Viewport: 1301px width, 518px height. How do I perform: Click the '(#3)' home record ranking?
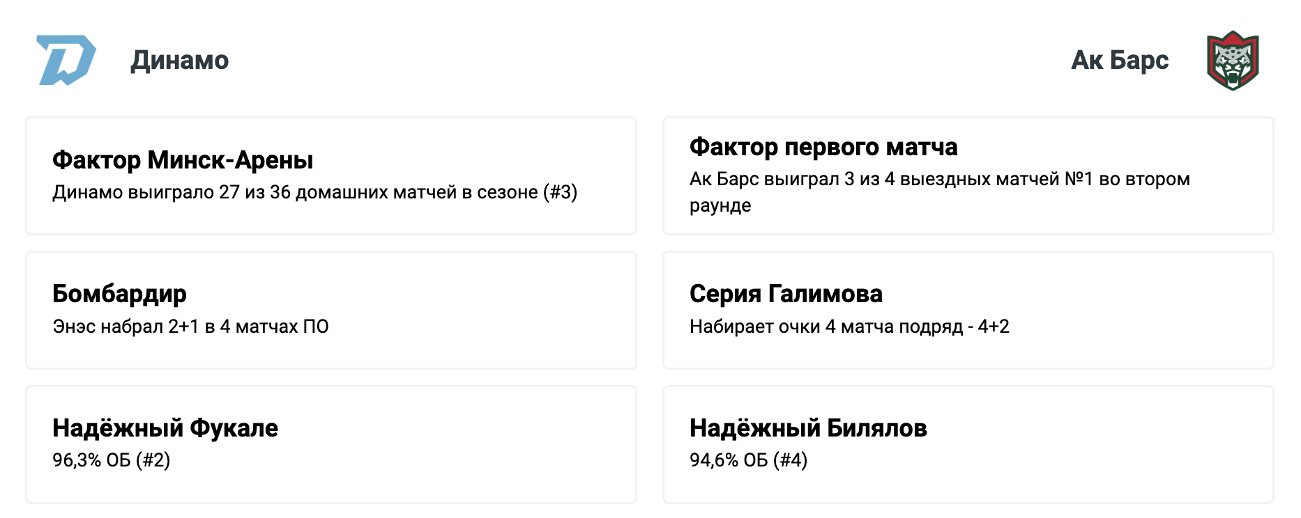(560, 192)
